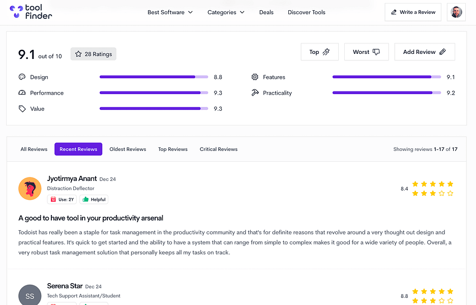Click the Write a Review button
This screenshot has height=305, width=476.
tap(413, 12)
